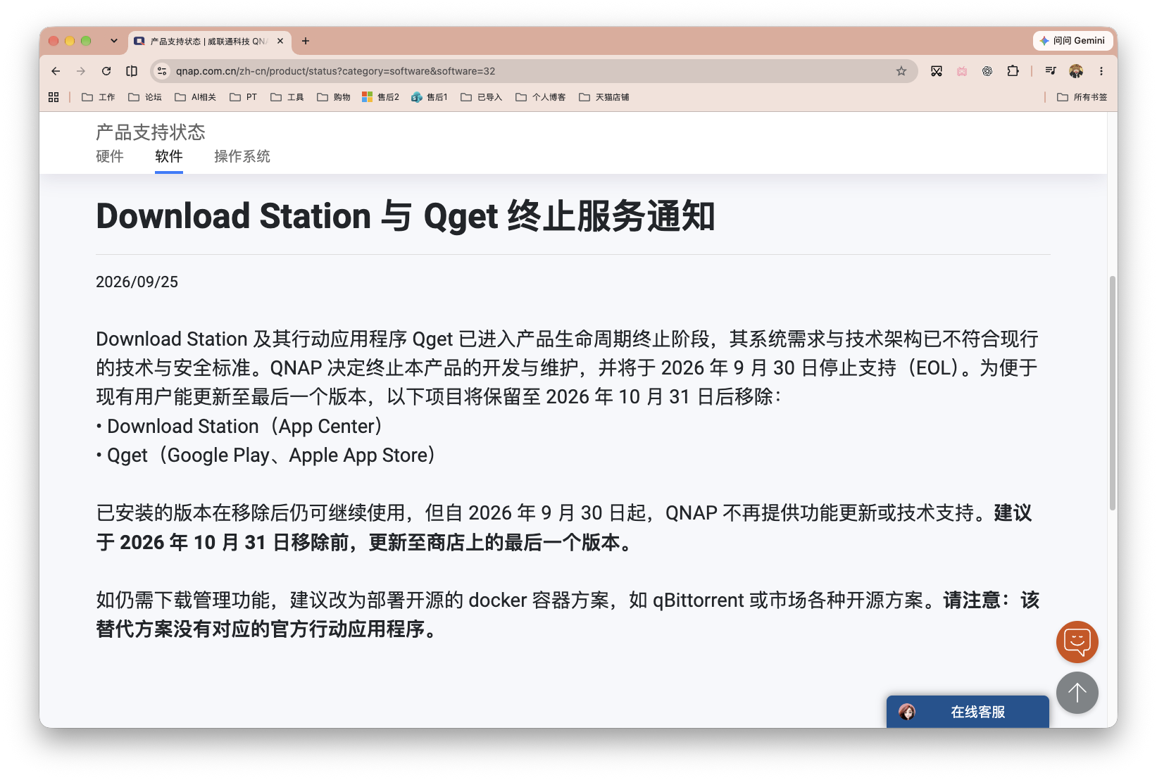Open the 售后1 bookmark
The width and height of the screenshot is (1157, 780).
coord(430,97)
